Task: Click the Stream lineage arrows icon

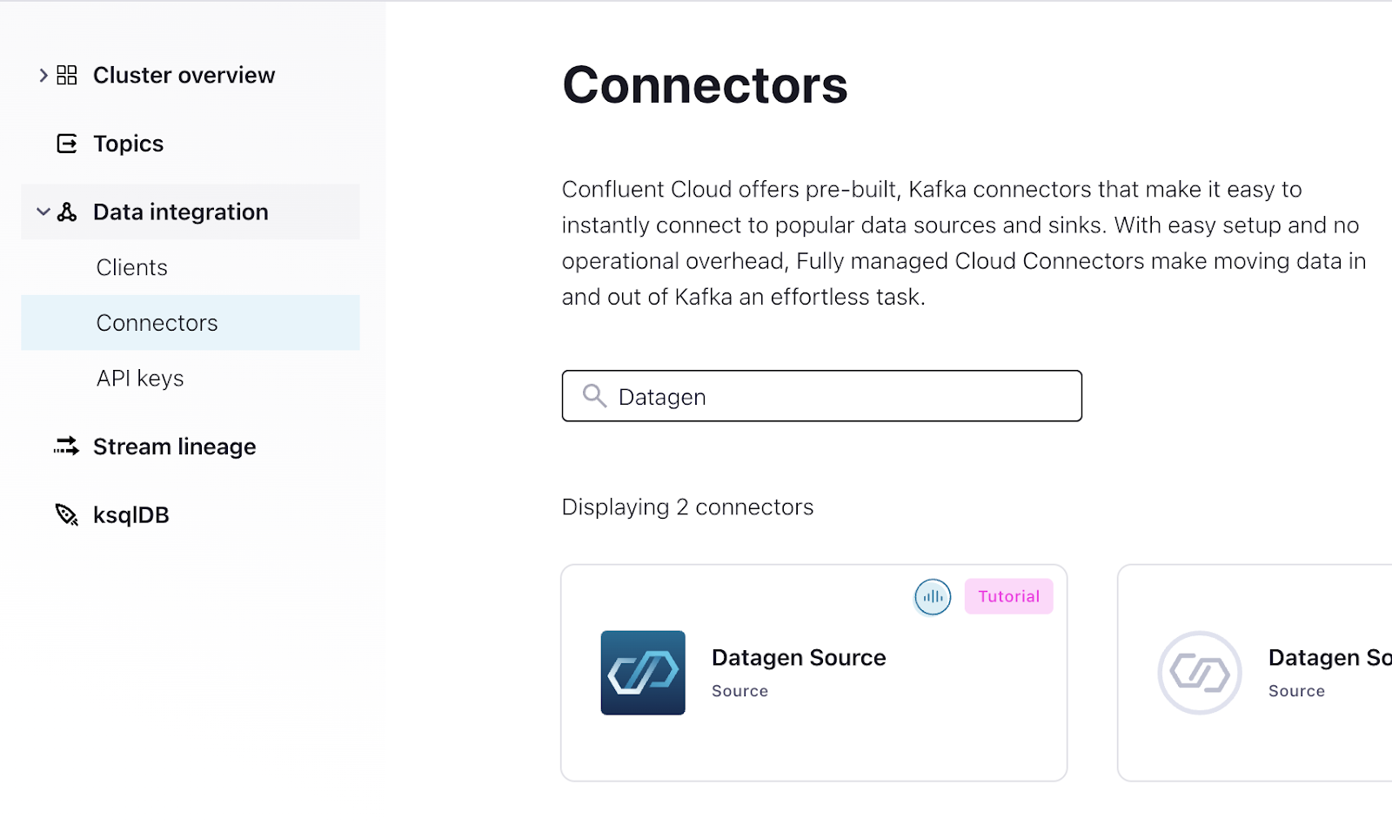Action: click(x=67, y=447)
